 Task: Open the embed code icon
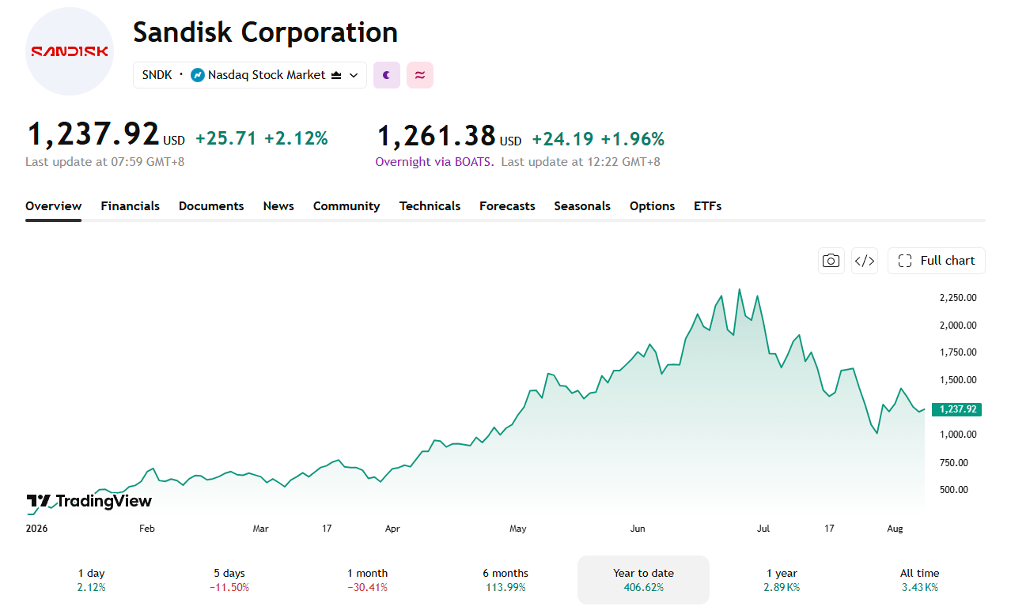(865, 261)
